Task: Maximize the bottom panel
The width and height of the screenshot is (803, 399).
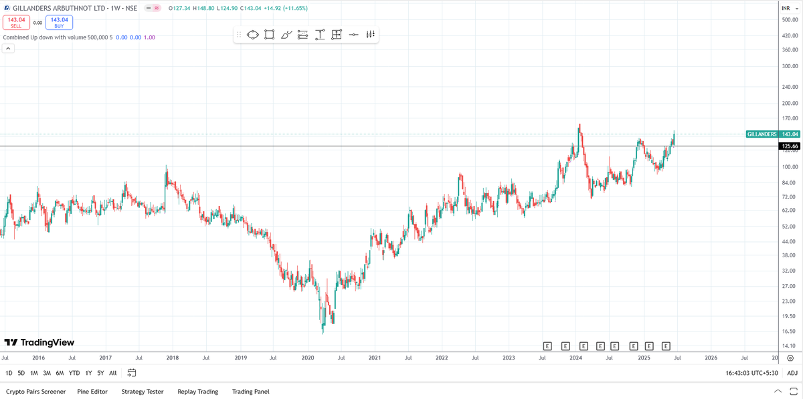Action: 793,392
